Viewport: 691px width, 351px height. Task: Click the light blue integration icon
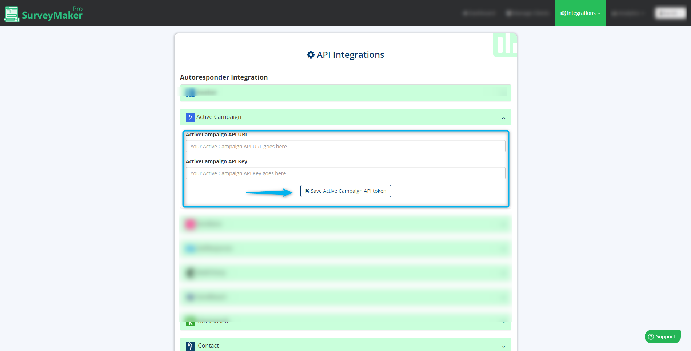coord(190,248)
